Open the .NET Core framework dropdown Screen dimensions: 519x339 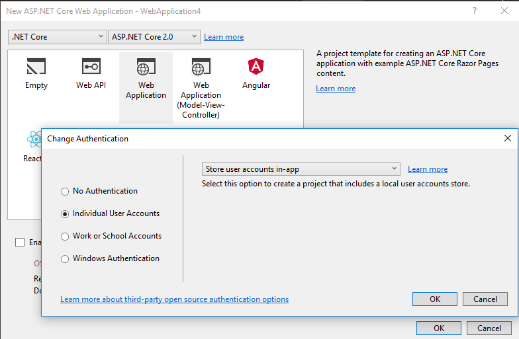click(58, 37)
